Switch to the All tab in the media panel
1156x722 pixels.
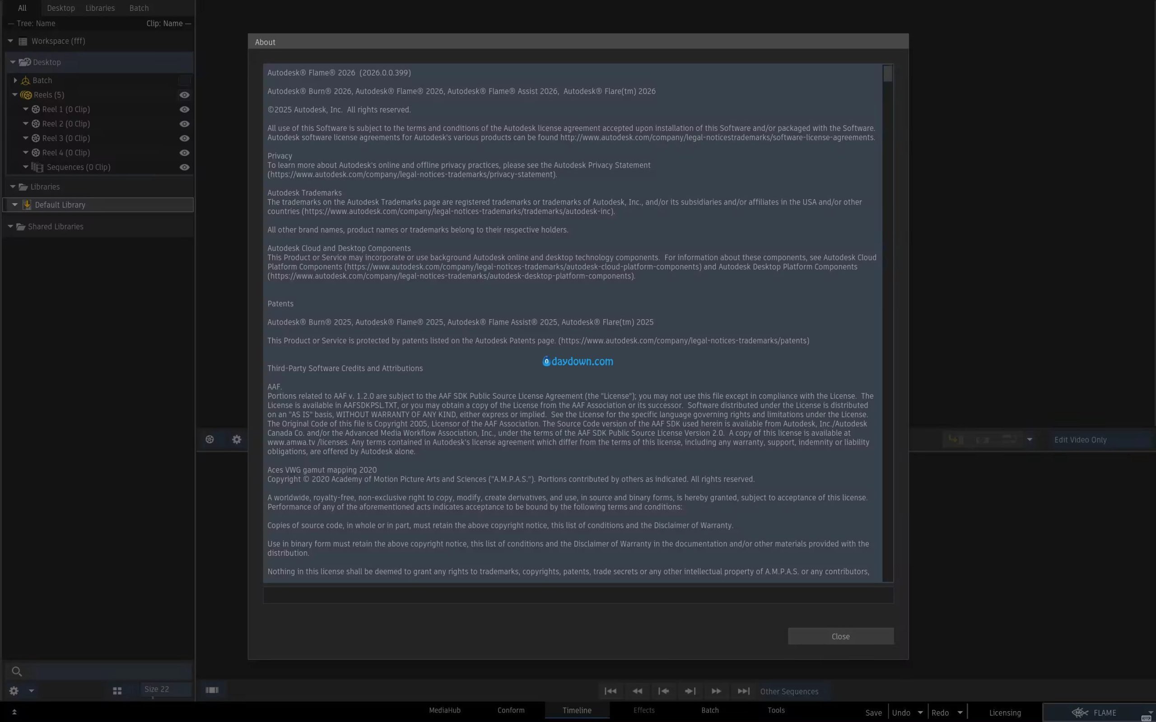22,8
